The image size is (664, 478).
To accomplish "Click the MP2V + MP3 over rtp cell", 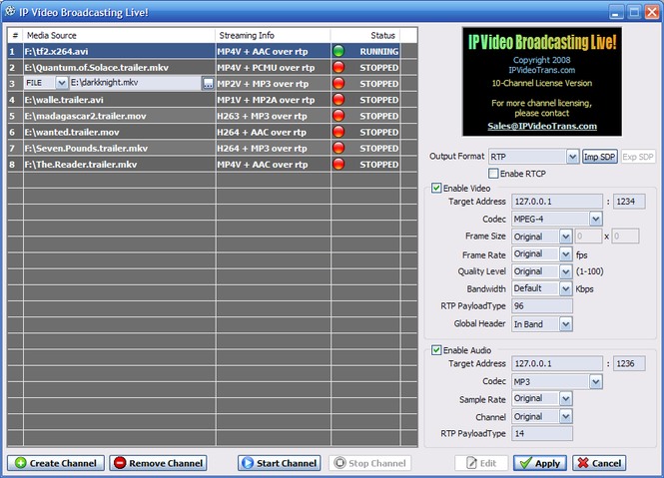I will pyautogui.click(x=274, y=84).
